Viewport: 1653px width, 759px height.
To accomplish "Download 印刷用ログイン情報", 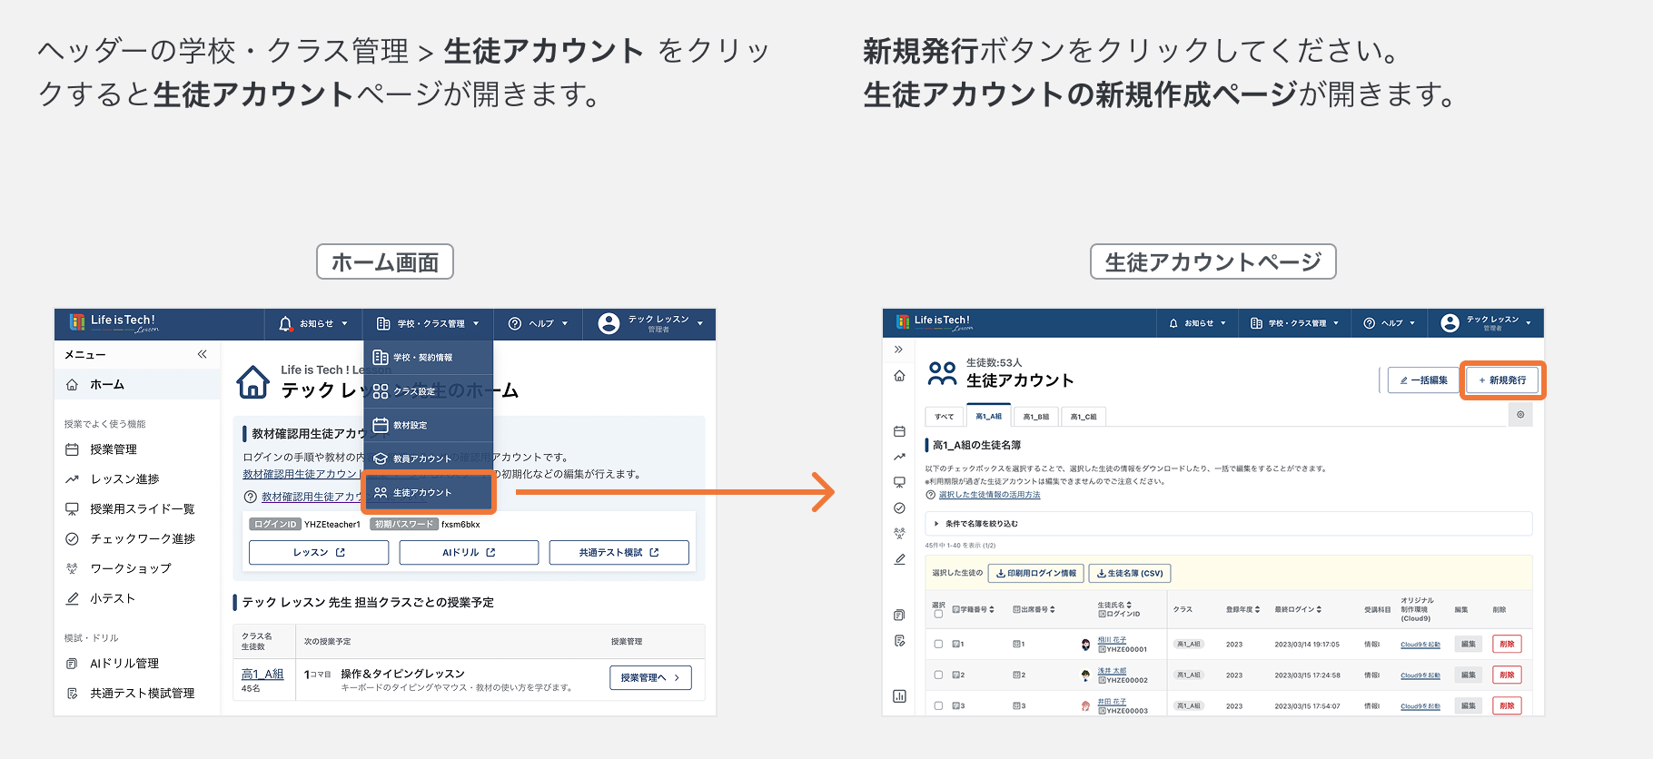I will (1036, 573).
